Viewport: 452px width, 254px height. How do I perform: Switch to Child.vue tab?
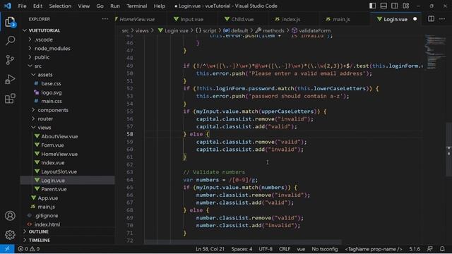242,19
